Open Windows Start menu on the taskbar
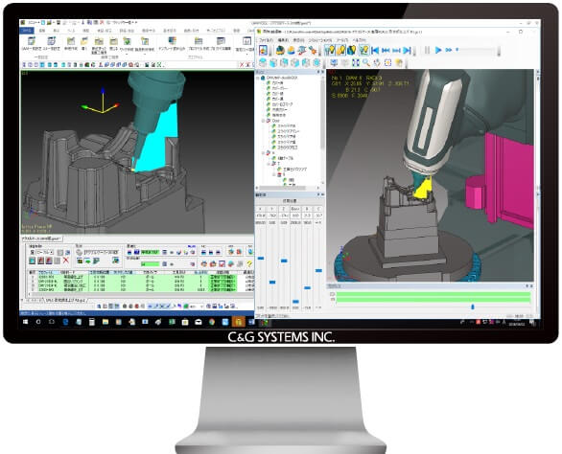Image resolution: width=562 pixels, height=454 pixels. click(25, 322)
